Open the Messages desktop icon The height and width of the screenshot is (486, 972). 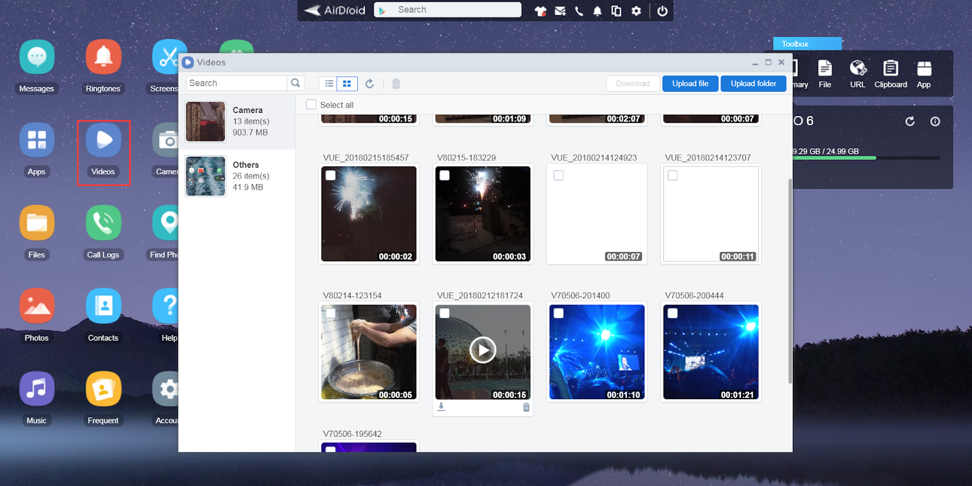click(36, 58)
